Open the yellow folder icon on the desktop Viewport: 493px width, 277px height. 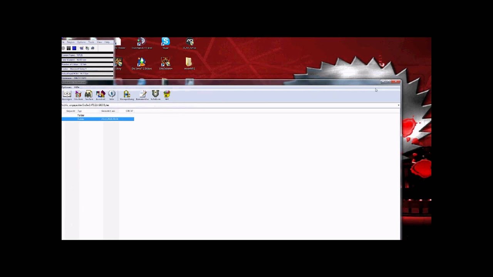[x=189, y=63]
